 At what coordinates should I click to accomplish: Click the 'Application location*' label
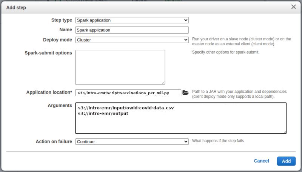(49, 92)
